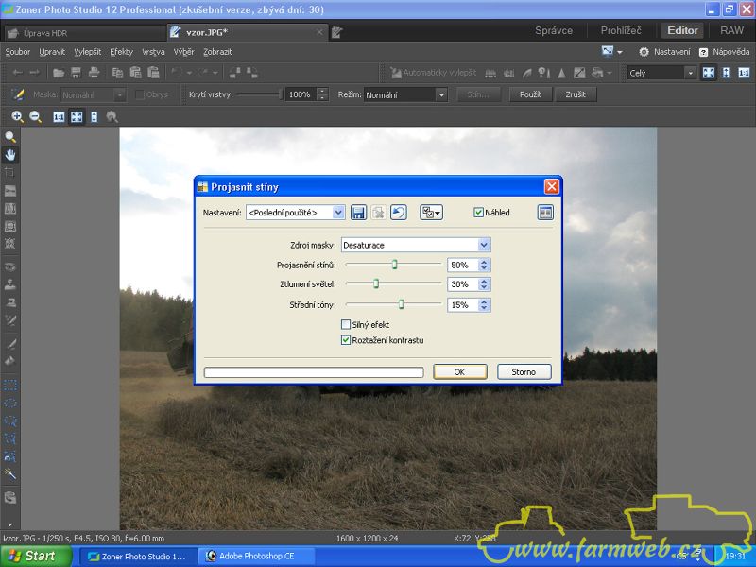Toggle the side-by-side preview layout icon
Viewport: 756px width, 567px height.
click(545, 213)
